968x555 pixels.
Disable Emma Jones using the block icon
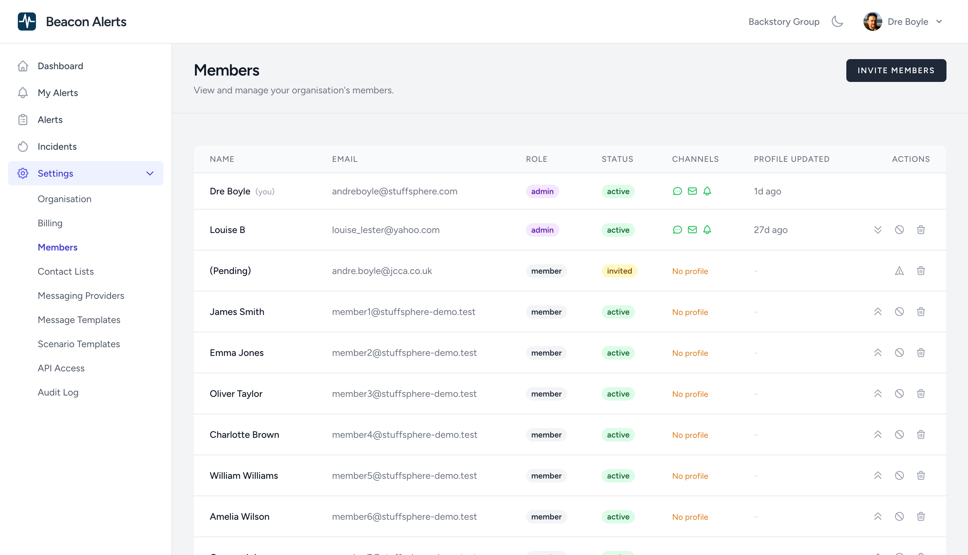pyautogui.click(x=899, y=353)
